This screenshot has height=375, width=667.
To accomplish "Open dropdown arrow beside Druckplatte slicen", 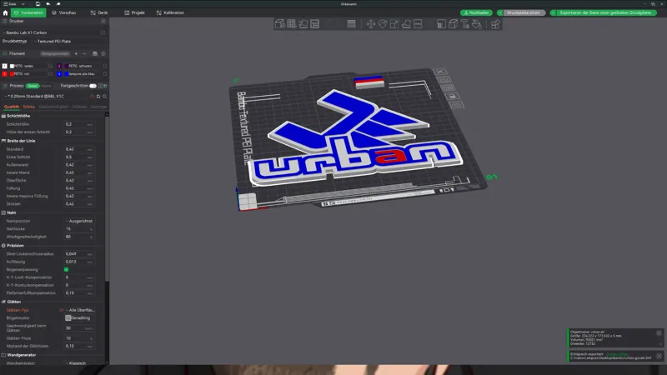I will tap(499, 12).
